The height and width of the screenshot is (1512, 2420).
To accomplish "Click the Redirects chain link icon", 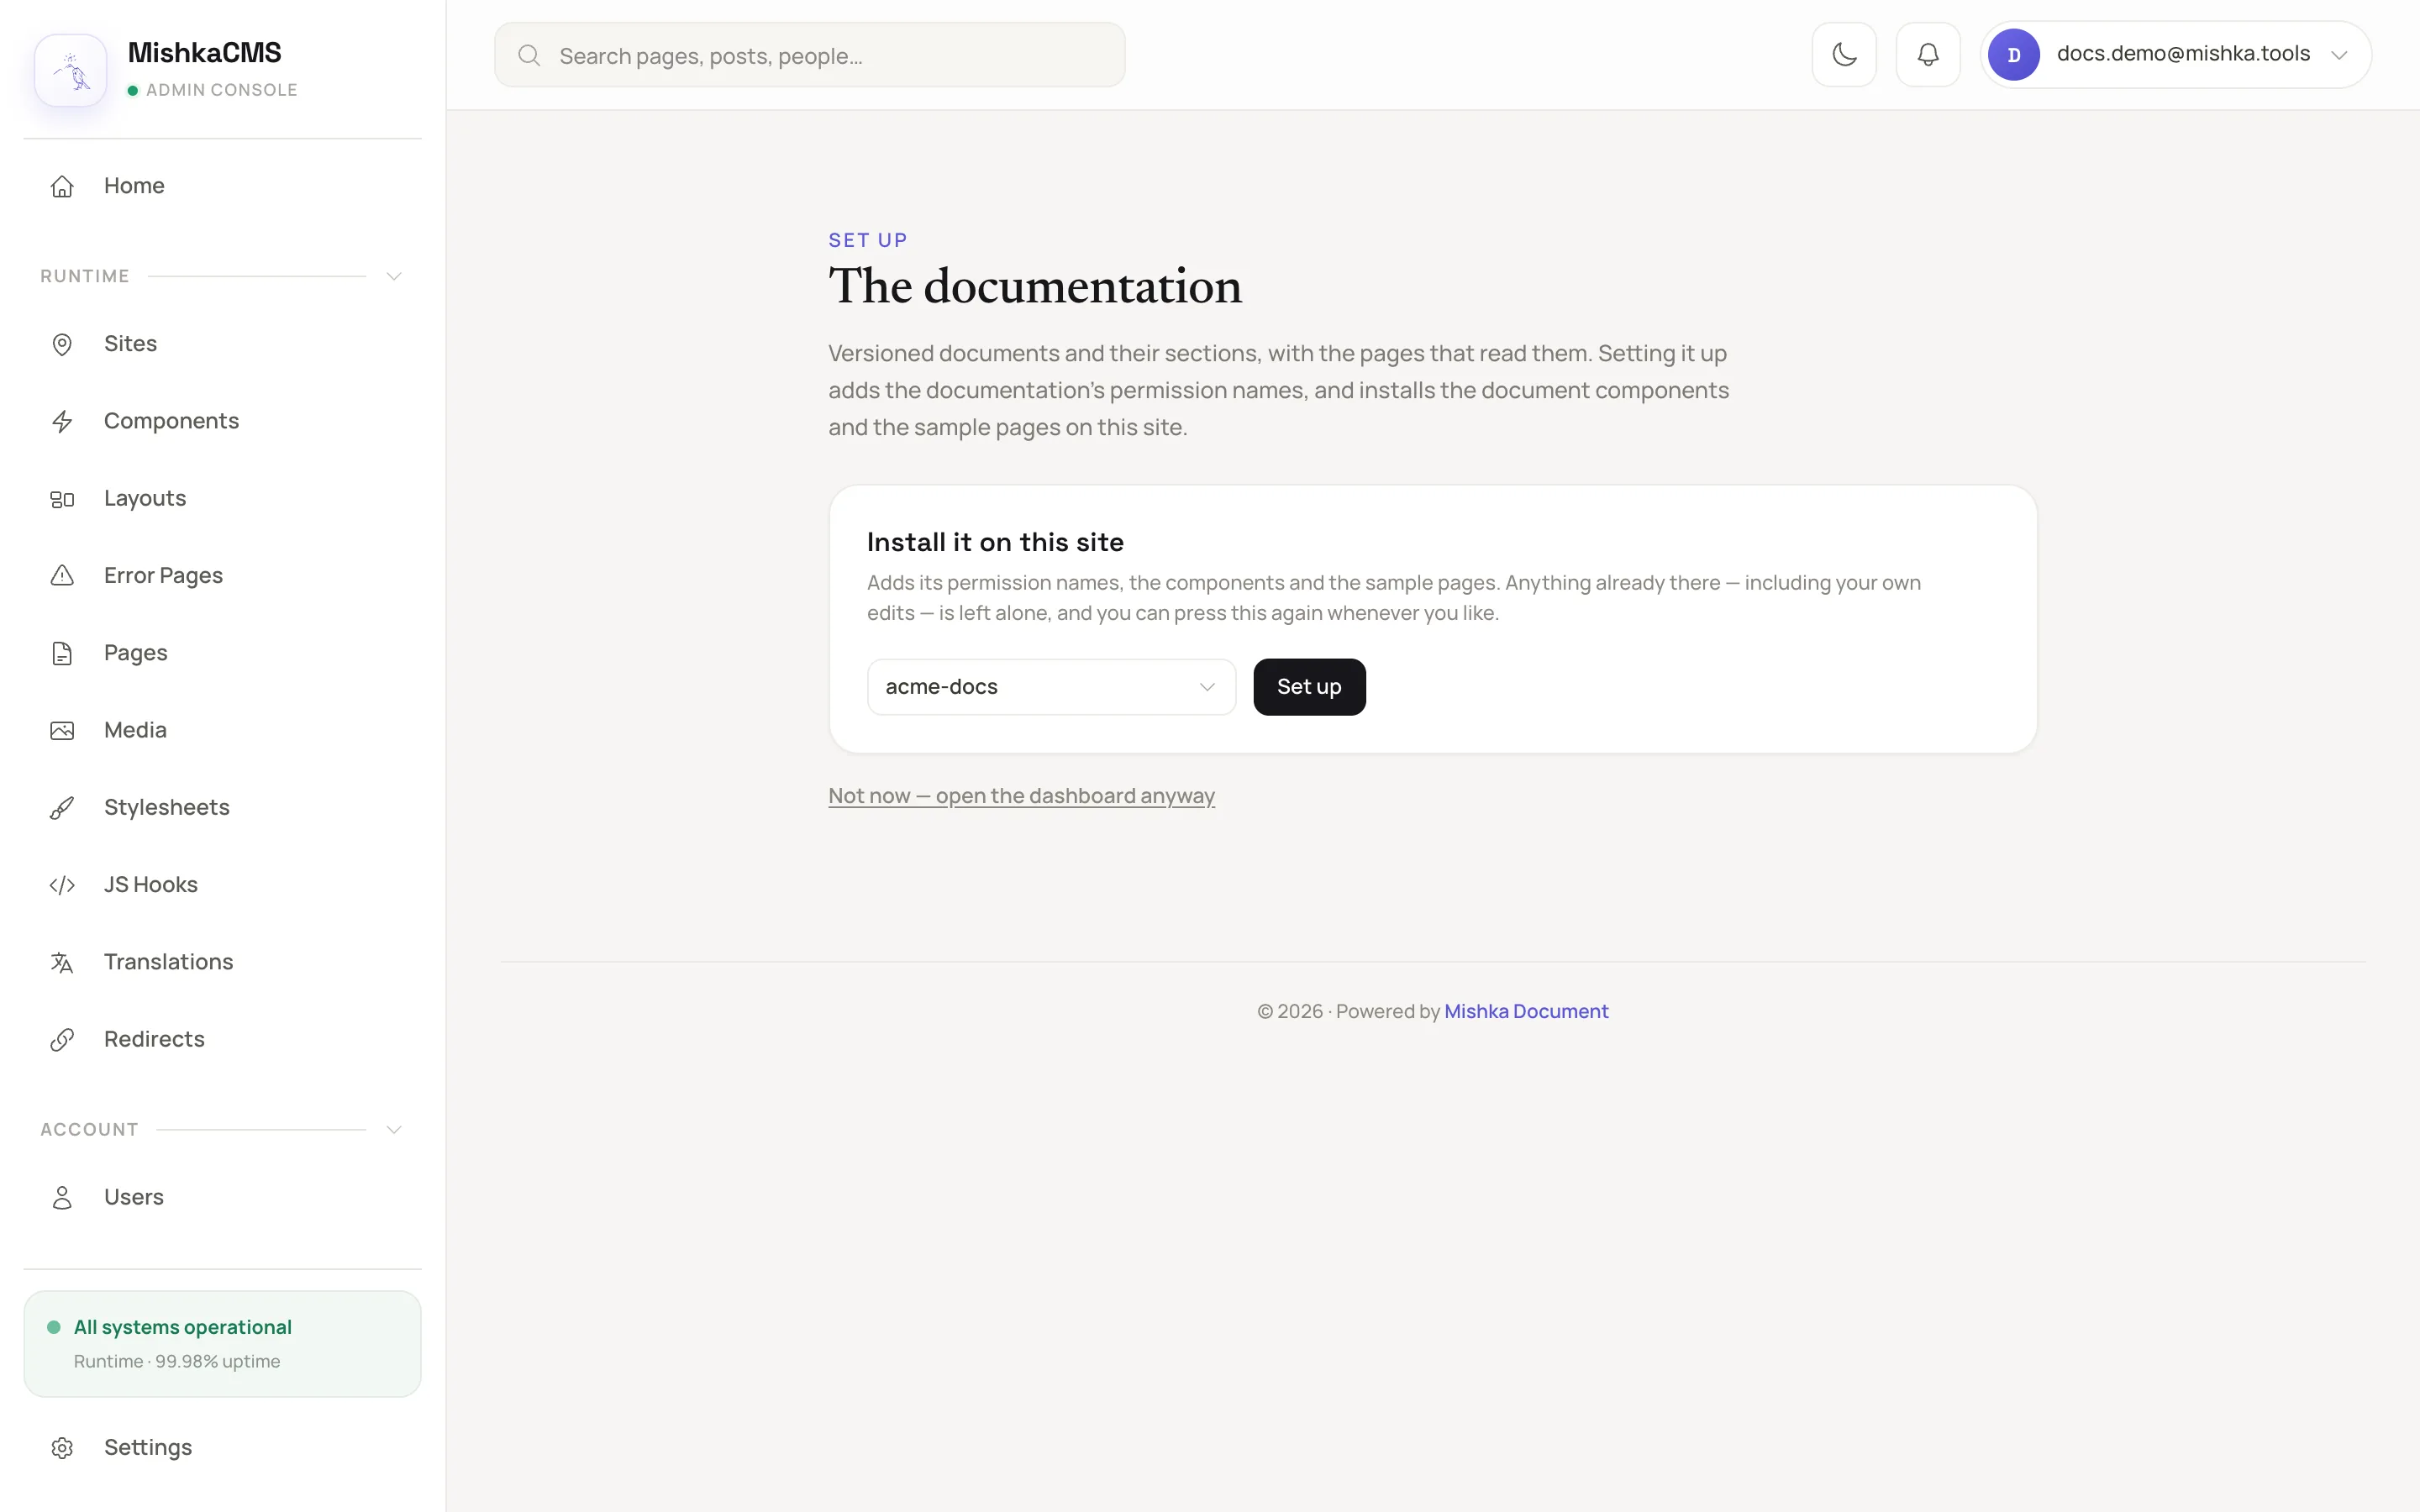I will tap(62, 1040).
